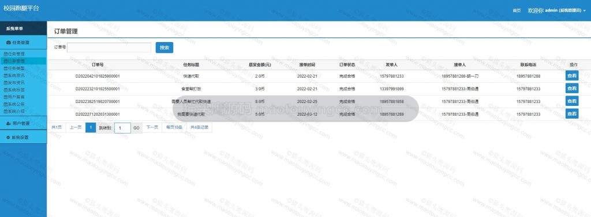
Task: View order D2022382519020700001 with 查看 button
Action: coord(572,101)
